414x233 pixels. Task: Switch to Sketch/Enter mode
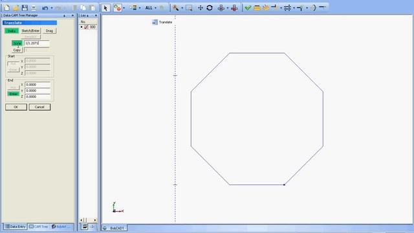(x=30, y=31)
